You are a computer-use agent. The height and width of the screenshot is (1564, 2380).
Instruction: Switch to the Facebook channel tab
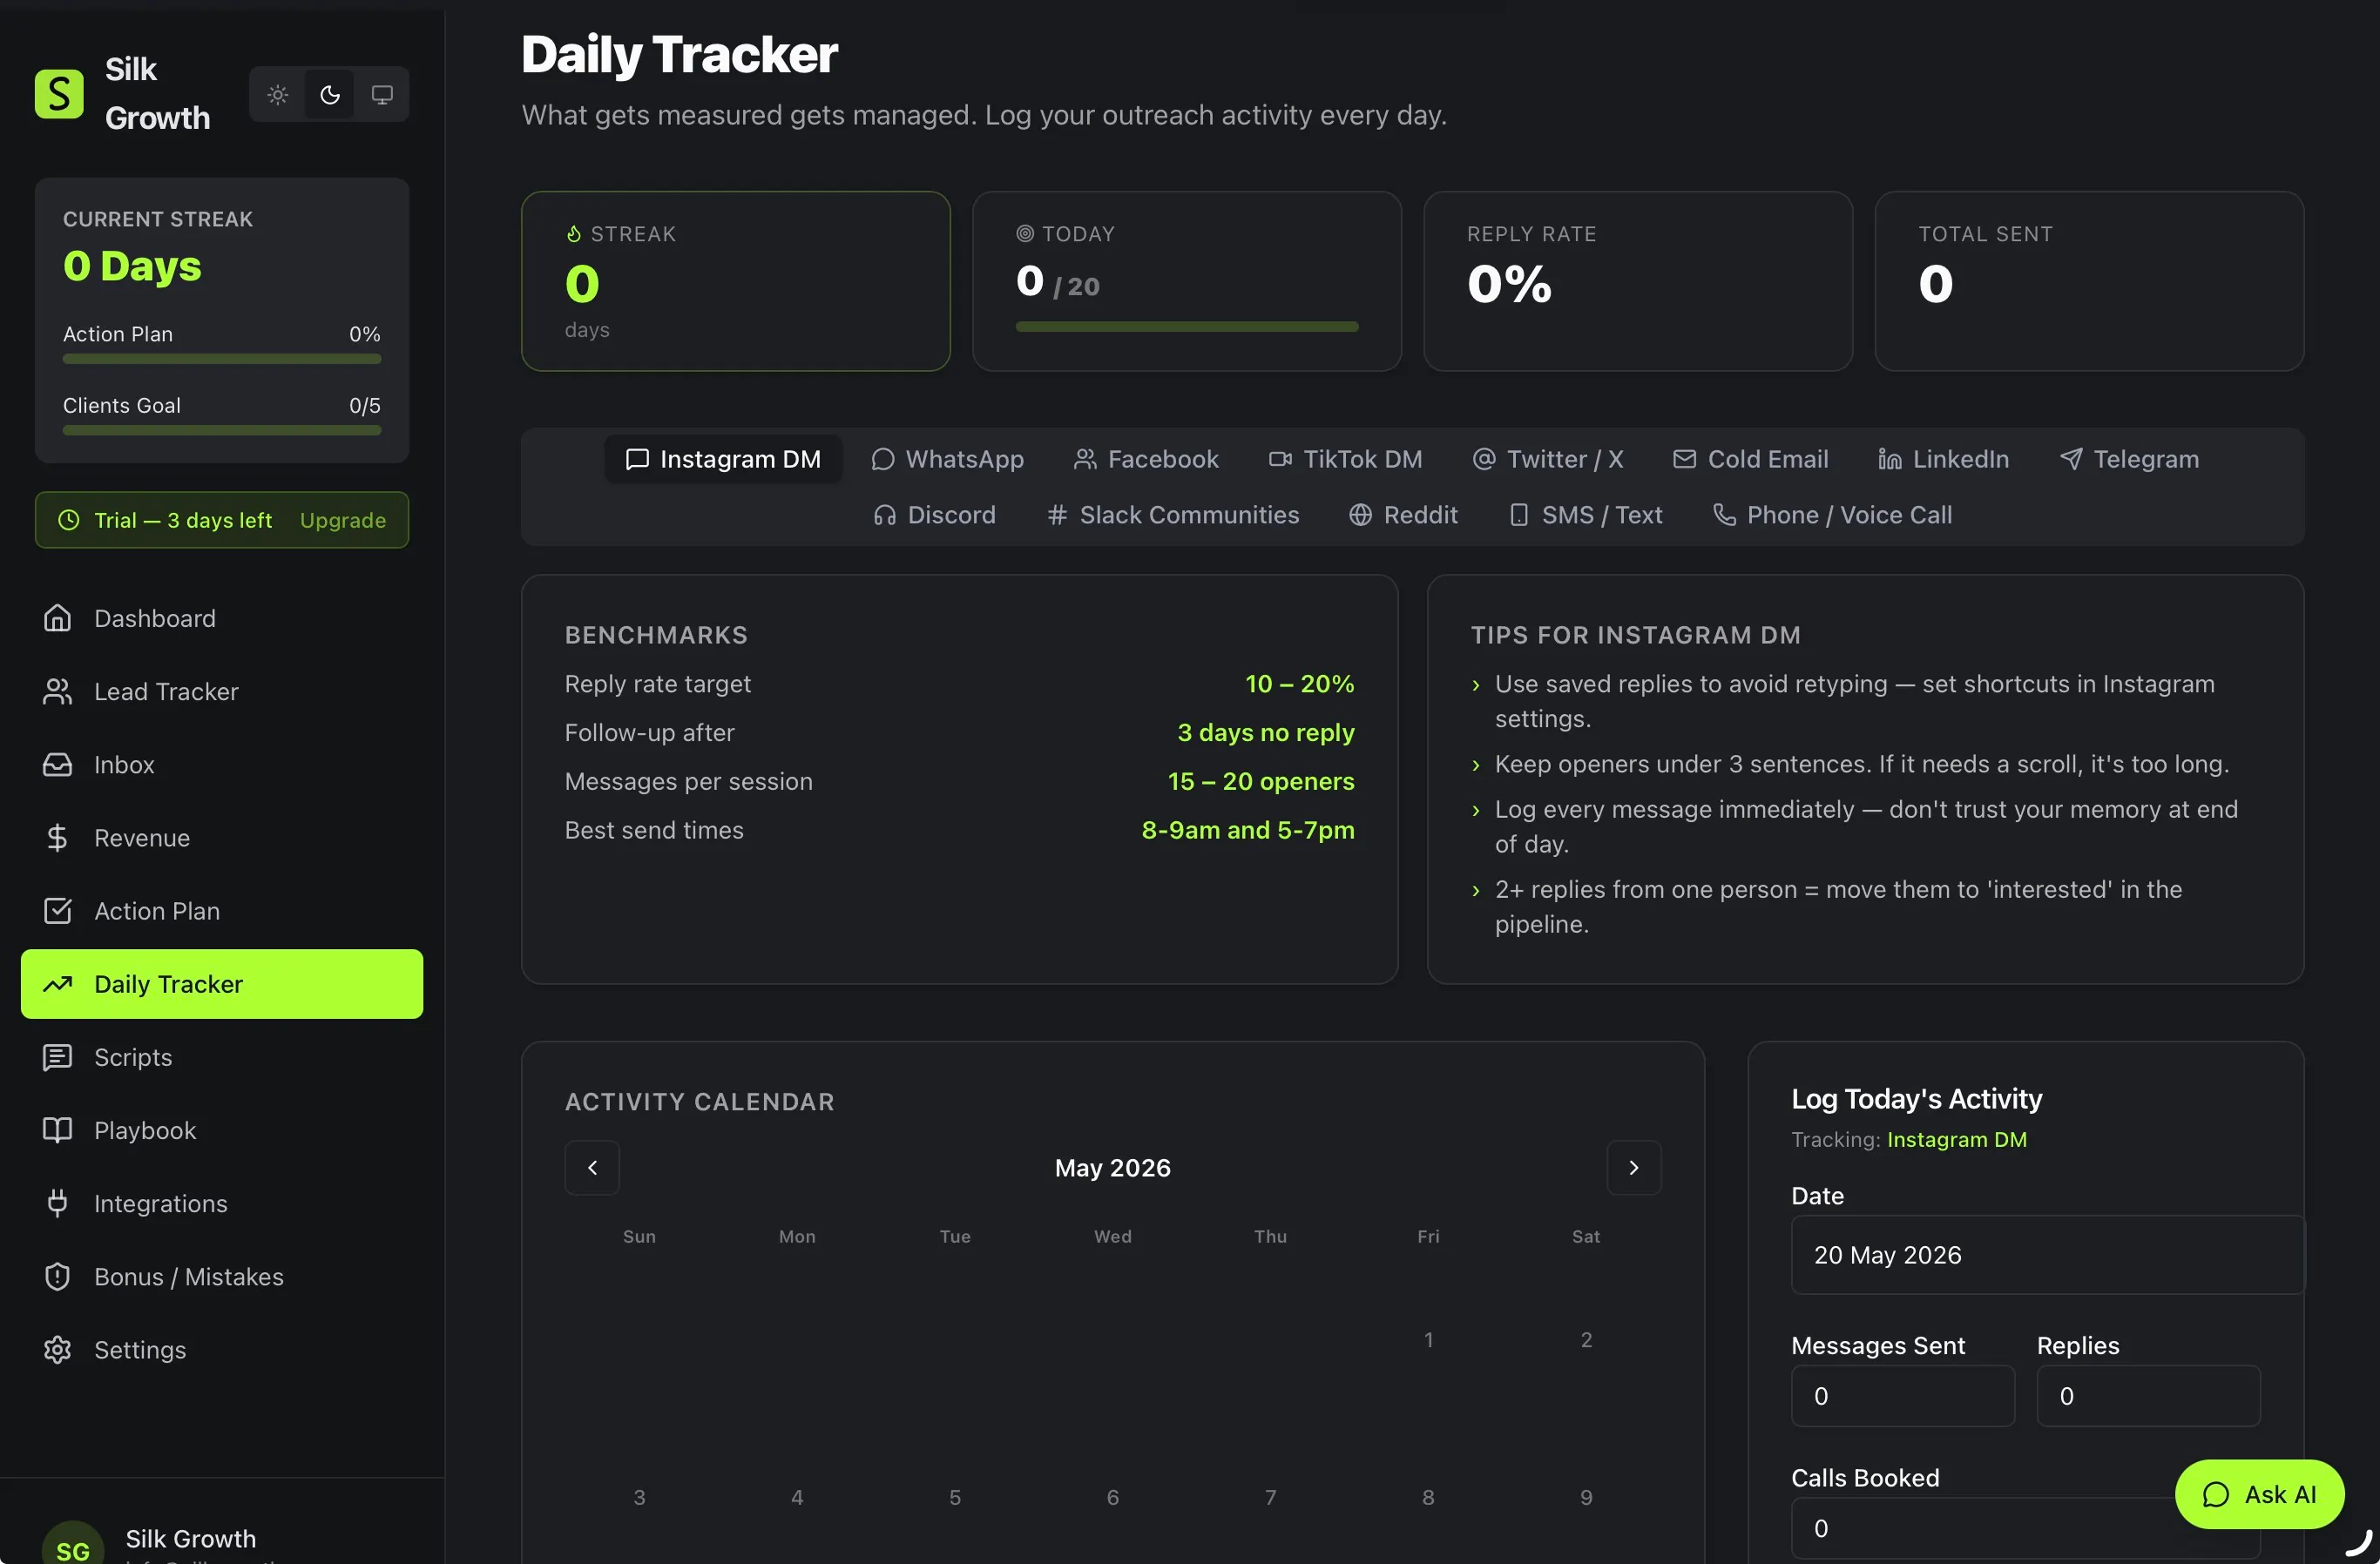coord(1146,459)
